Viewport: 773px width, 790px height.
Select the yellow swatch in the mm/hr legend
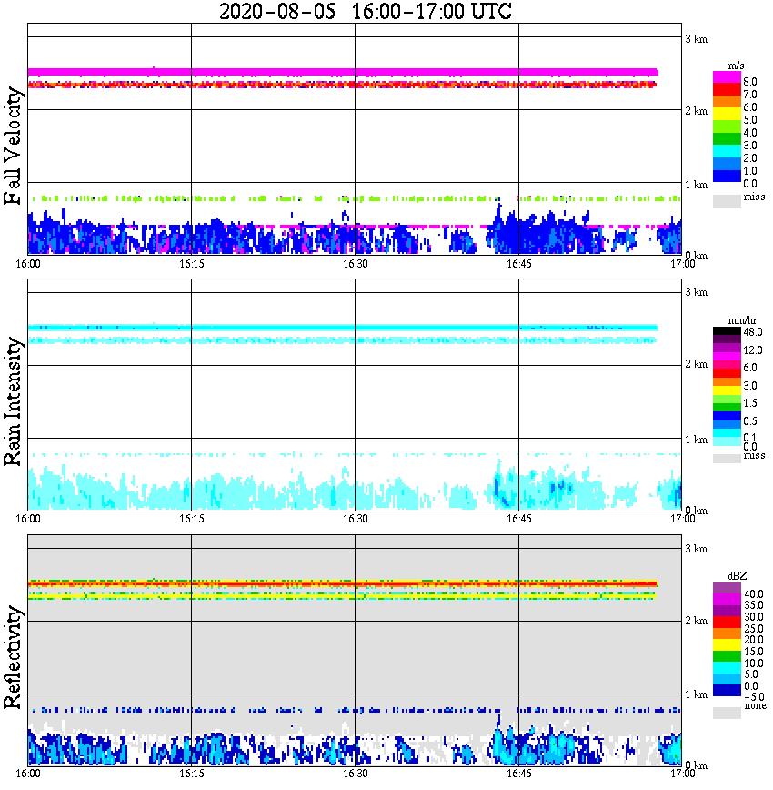727,390
